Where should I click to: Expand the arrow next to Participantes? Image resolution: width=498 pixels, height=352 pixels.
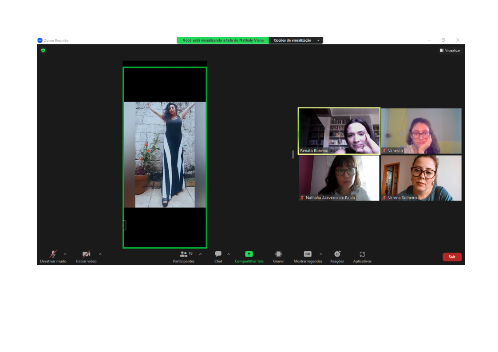pyautogui.click(x=200, y=254)
